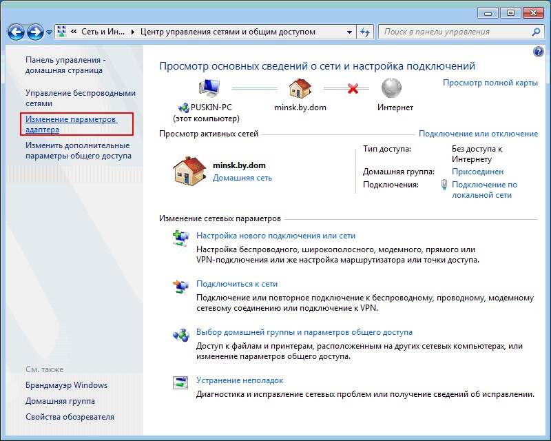Click the blue help question mark icon
The image size is (551, 441).
click(x=539, y=52)
